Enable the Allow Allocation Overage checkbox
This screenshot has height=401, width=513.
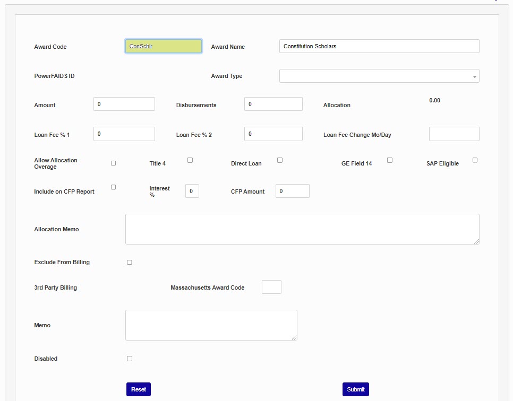click(113, 163)
